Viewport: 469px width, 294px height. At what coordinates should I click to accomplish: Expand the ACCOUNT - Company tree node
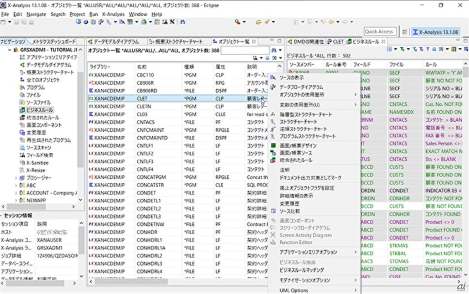click(x=16, y=193)
